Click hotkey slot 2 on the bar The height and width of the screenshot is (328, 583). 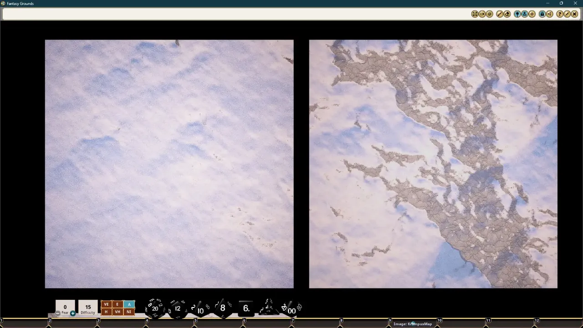(73, 323)
